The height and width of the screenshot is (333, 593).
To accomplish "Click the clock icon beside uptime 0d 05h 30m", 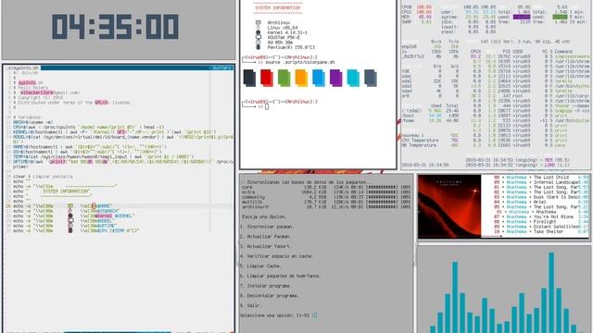I will point(258,43).
